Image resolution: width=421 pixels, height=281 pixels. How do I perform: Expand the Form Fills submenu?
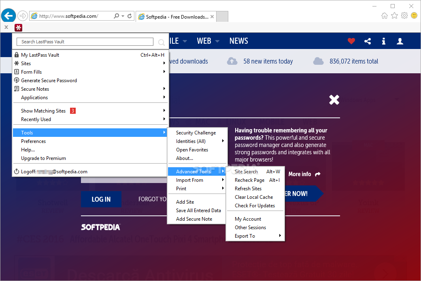90,72
